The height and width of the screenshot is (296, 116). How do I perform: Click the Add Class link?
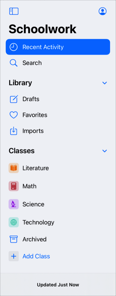click(x=36, y=256)
